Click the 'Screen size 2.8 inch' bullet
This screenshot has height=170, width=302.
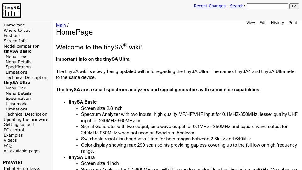click(x=102, y=108)
